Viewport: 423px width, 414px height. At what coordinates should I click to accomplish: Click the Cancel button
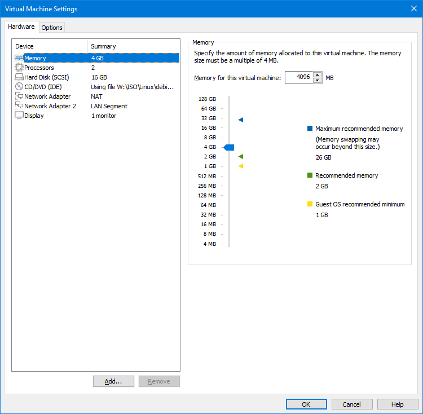click(x=352, y=404)
